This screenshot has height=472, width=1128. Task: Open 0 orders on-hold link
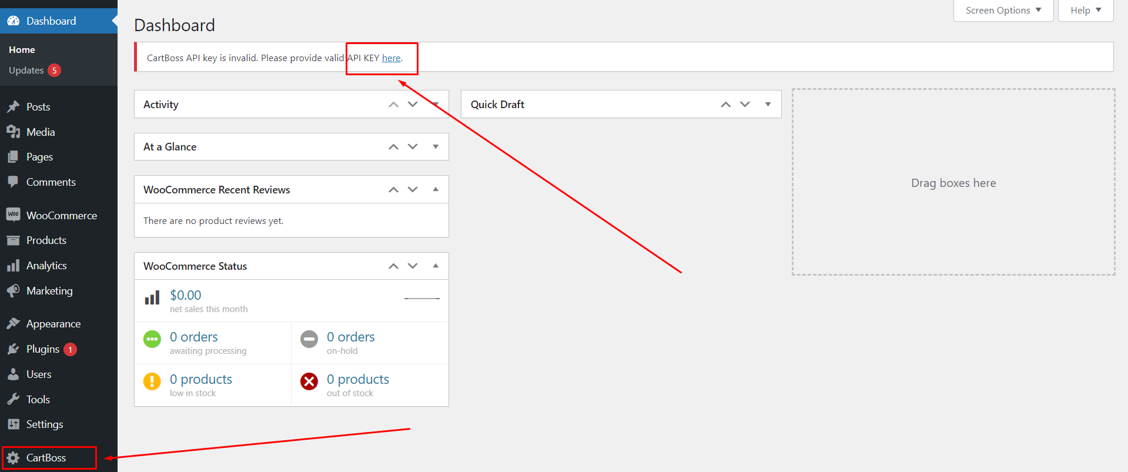(350, 337)
